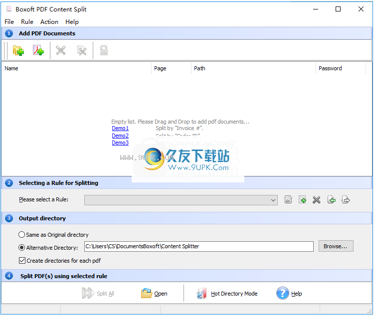376x318 pixels.
Task: Click the Remove selected file X icon
Action: coord(61,50)
